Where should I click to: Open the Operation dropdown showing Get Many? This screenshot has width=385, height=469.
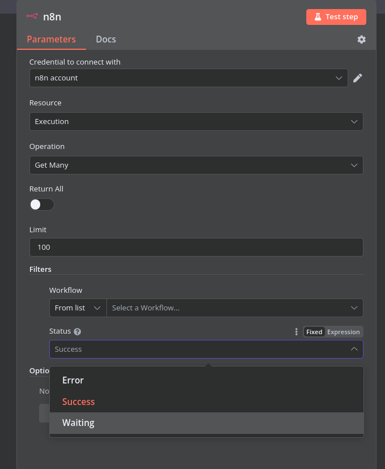pyautogui.click(x=196, y=165)
